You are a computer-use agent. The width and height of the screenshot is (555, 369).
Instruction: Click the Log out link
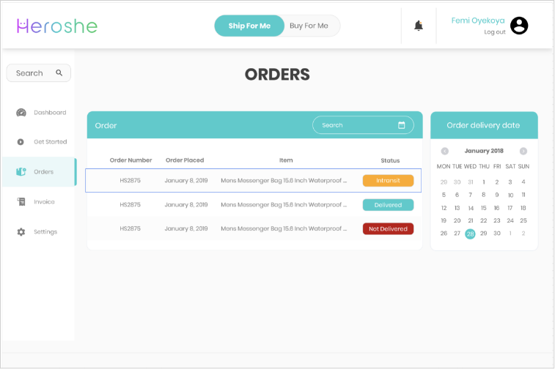coord(494,31)
